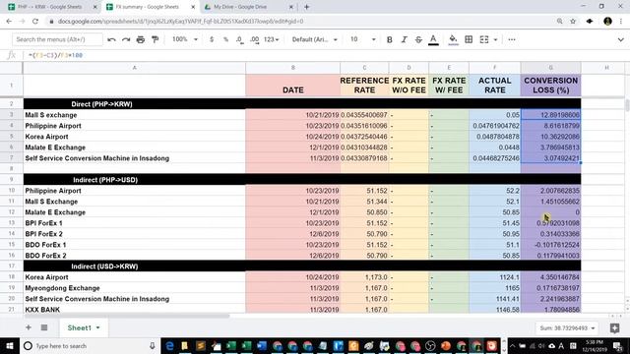Select the KXX BANK cell
Screen dimensions: 630x354
134,310
